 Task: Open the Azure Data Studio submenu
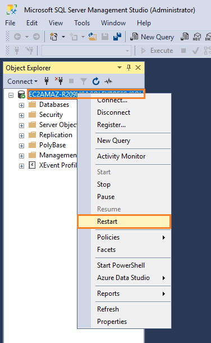pyautogui.click(x=125, y=278)
